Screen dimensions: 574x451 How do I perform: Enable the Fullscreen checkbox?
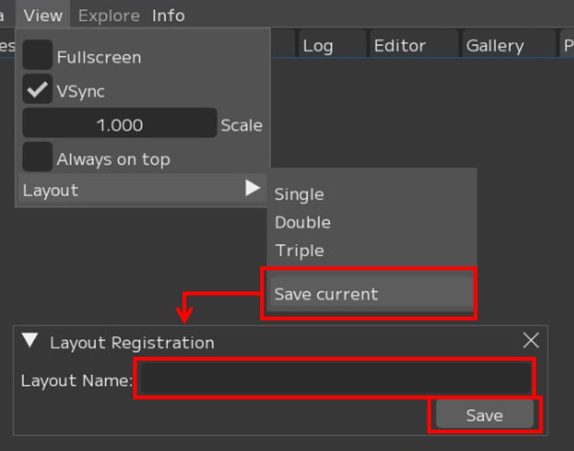[x=37, y=56]
